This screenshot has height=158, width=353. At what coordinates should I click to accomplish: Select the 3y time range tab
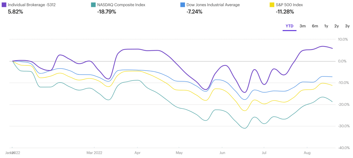(347, 26)
